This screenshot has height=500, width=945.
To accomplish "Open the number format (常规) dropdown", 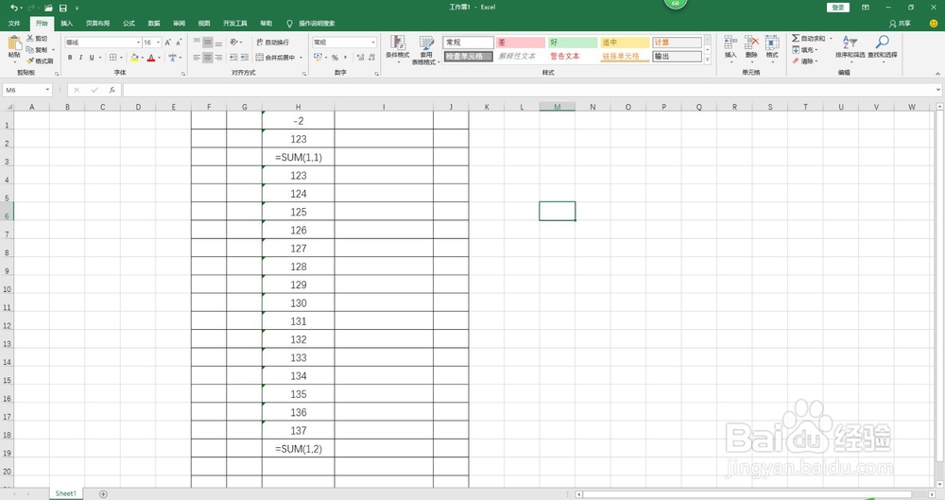I will pos(373,43).
